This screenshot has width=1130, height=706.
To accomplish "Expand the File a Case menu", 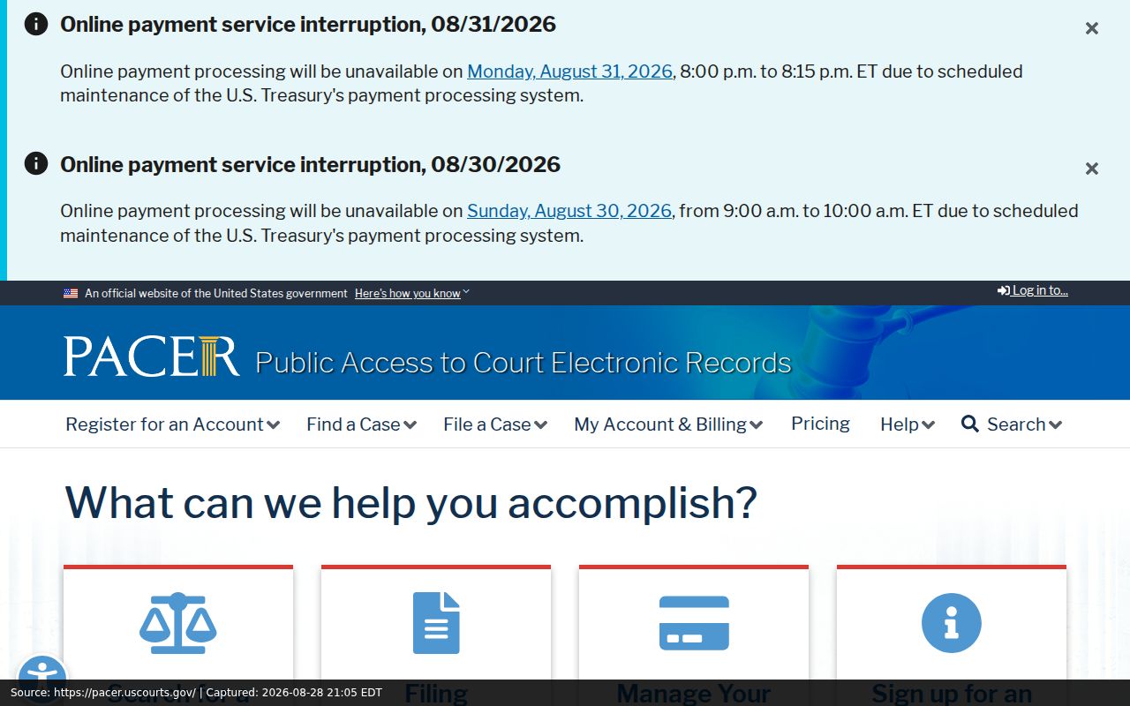I will (495, 424).
